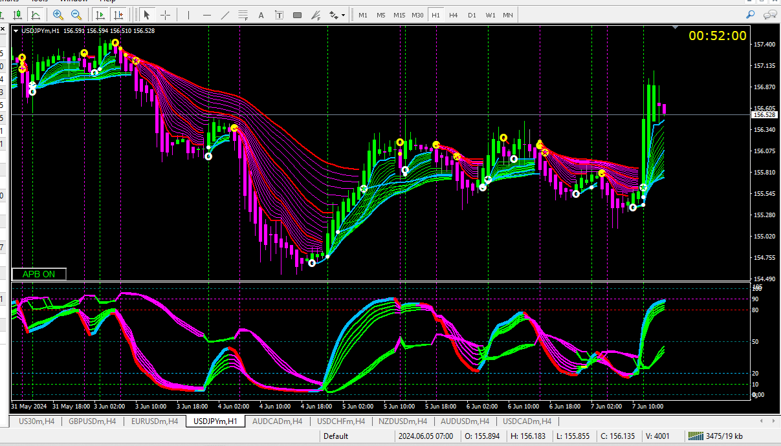Click the O: 155.894 open price field
The image size is (781, 446).
click(x=484, y=436)
